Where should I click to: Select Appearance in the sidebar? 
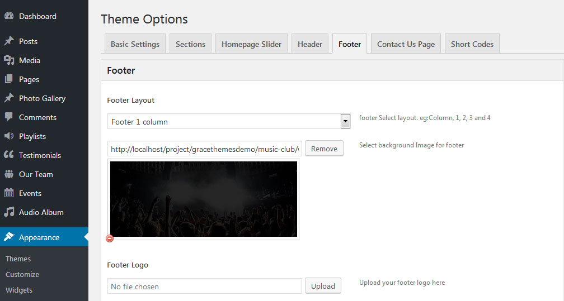click(44, 237)
